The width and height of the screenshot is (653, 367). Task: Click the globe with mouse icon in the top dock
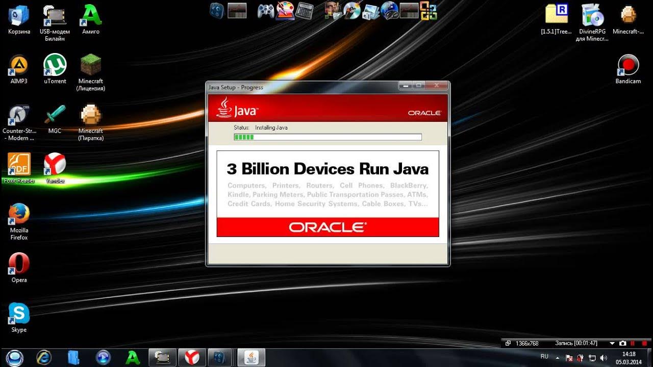390,11
